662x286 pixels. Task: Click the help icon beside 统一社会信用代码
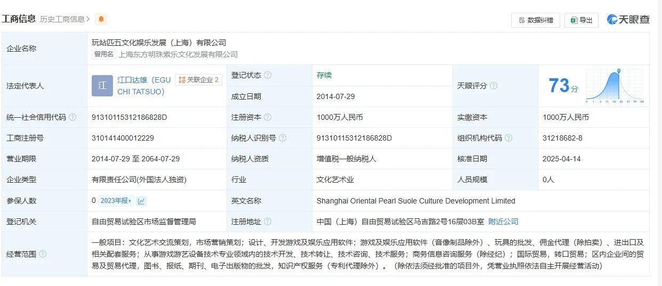point(72,117)
